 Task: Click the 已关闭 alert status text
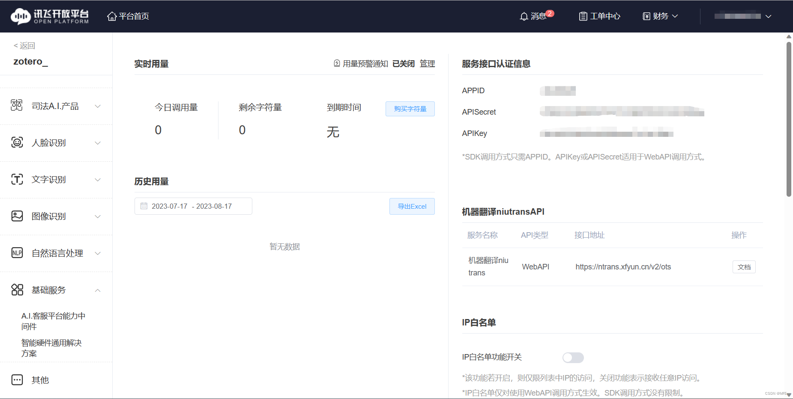pyautogui.click(x=404, y=63)
